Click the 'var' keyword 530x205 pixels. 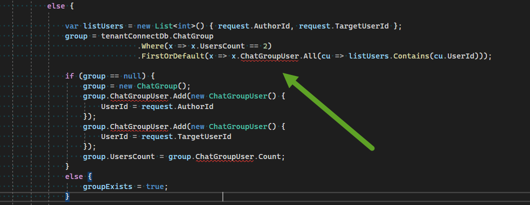click(x=72, y=26)
